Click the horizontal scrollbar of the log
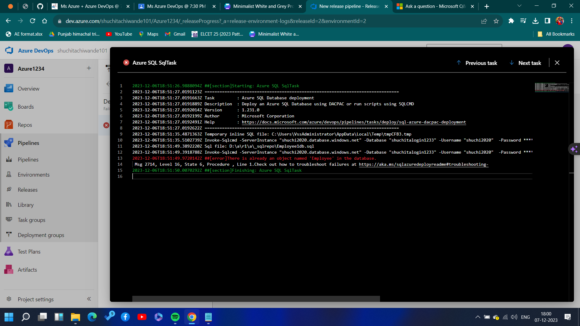Image resolution: width=580 pixels, height=326 pixels. point(256,299)
